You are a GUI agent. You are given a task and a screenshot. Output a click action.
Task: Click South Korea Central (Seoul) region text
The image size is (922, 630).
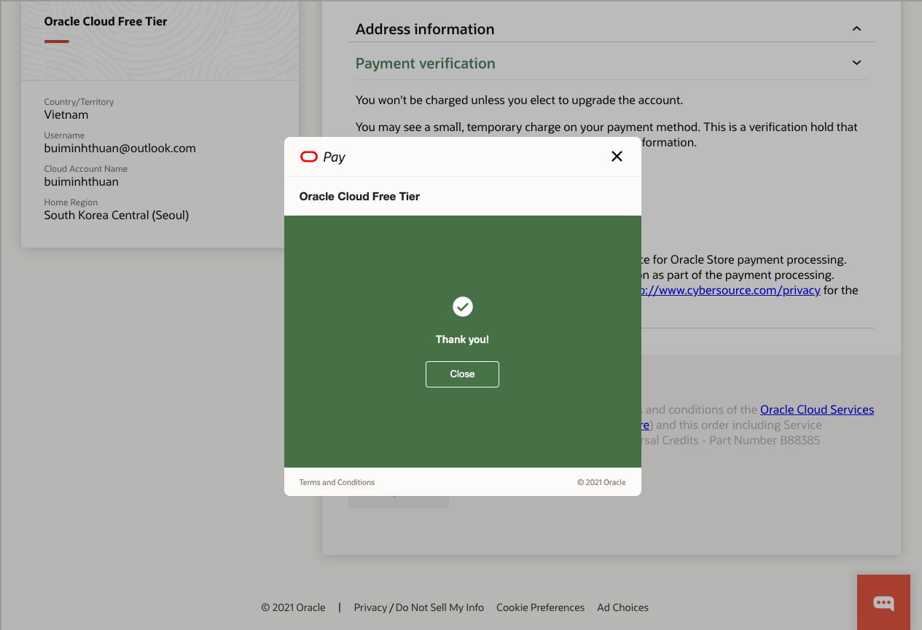tap(117, 215)
